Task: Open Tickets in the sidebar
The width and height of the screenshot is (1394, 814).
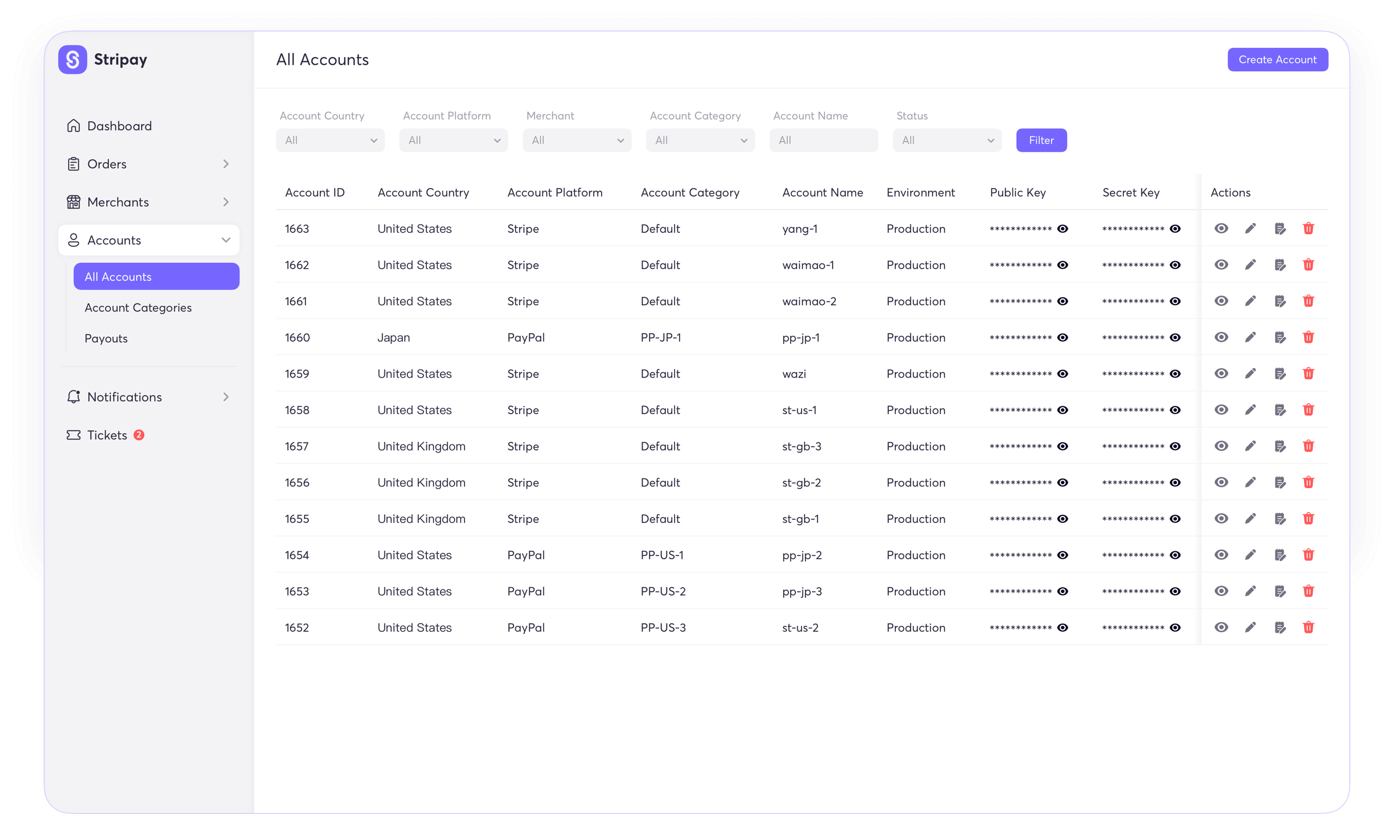Action: point(106,435)
